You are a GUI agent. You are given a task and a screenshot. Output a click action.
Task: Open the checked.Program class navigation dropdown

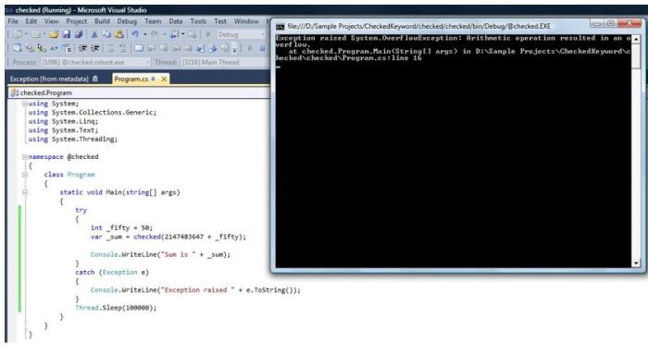click(139, 92)
